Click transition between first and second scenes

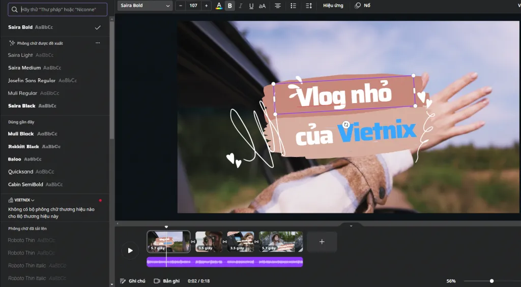193,242
